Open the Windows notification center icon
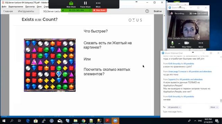222x124 pixels. pos(217,121)
